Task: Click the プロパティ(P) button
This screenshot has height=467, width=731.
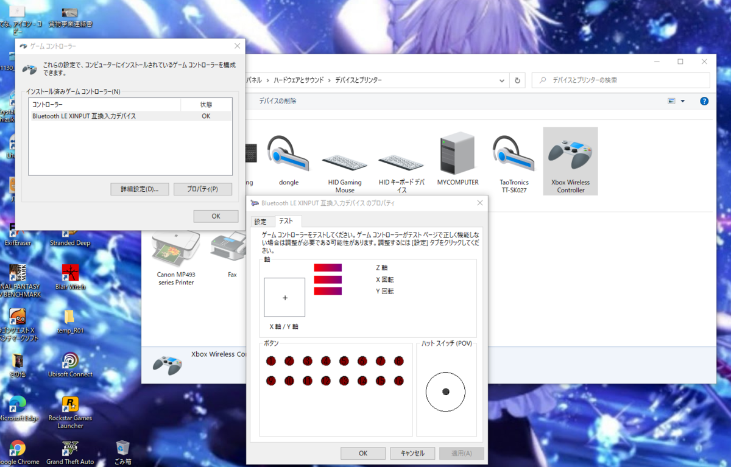Action: click(203, 189)
